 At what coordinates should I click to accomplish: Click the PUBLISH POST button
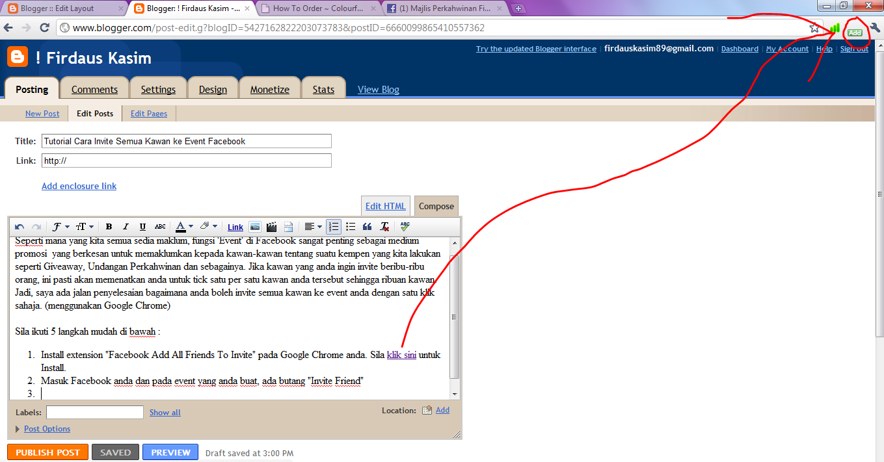[47, 452]
